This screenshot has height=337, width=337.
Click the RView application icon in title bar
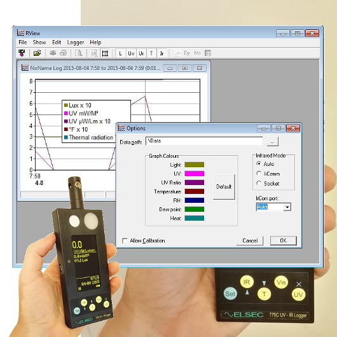pos(20,33)
